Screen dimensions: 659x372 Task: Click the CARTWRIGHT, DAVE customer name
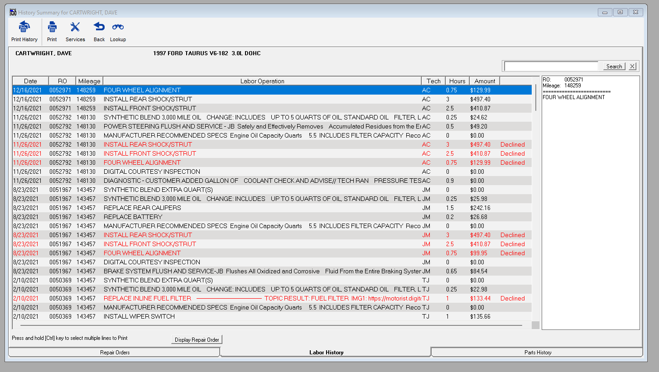pos(43,53)
